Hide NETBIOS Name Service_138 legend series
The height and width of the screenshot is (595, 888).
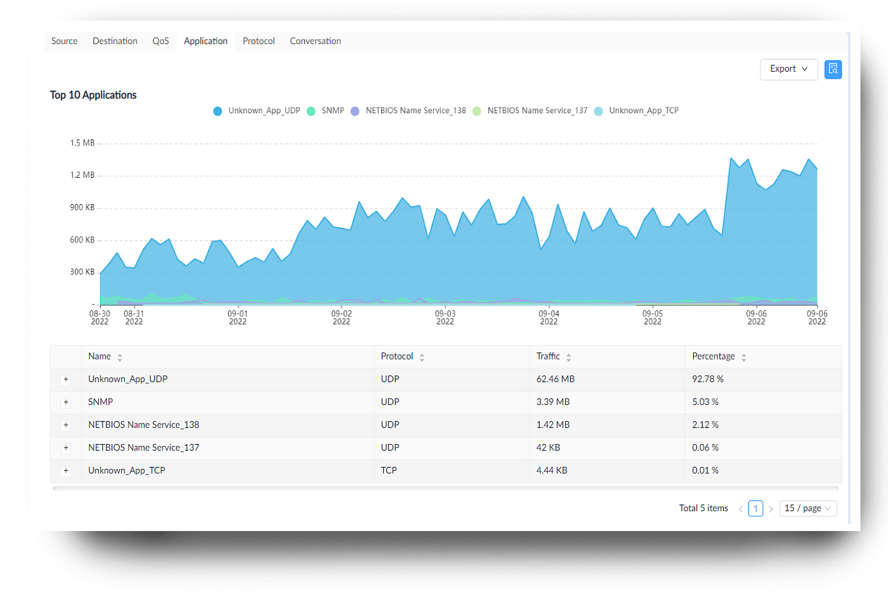pyautogui.click(x=409, y=111)
